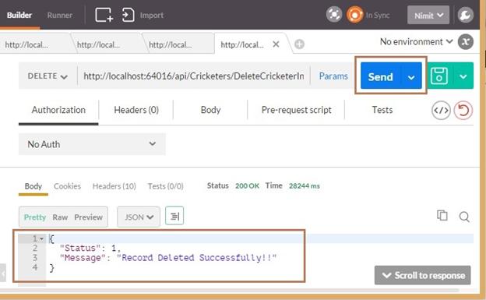486x300 pixels.
Task: Open the DELETE method dropdown
Action: [48, 76]
